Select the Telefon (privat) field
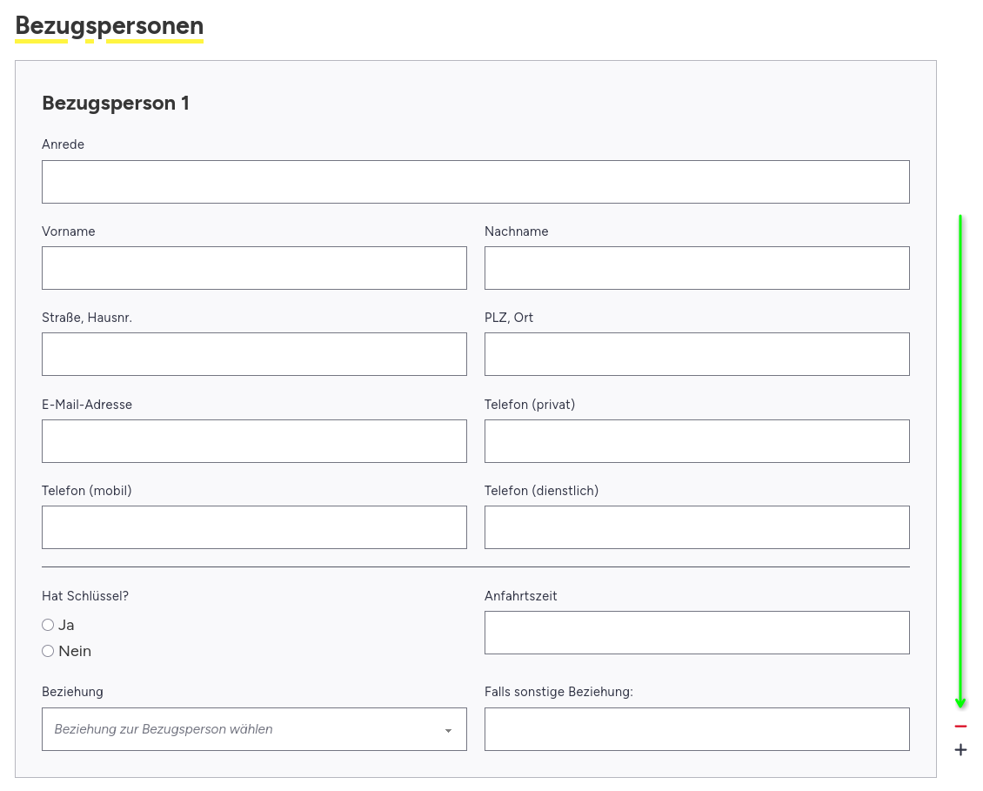Image resolution: width=983 pixels, height=791 pixels. 697,441
